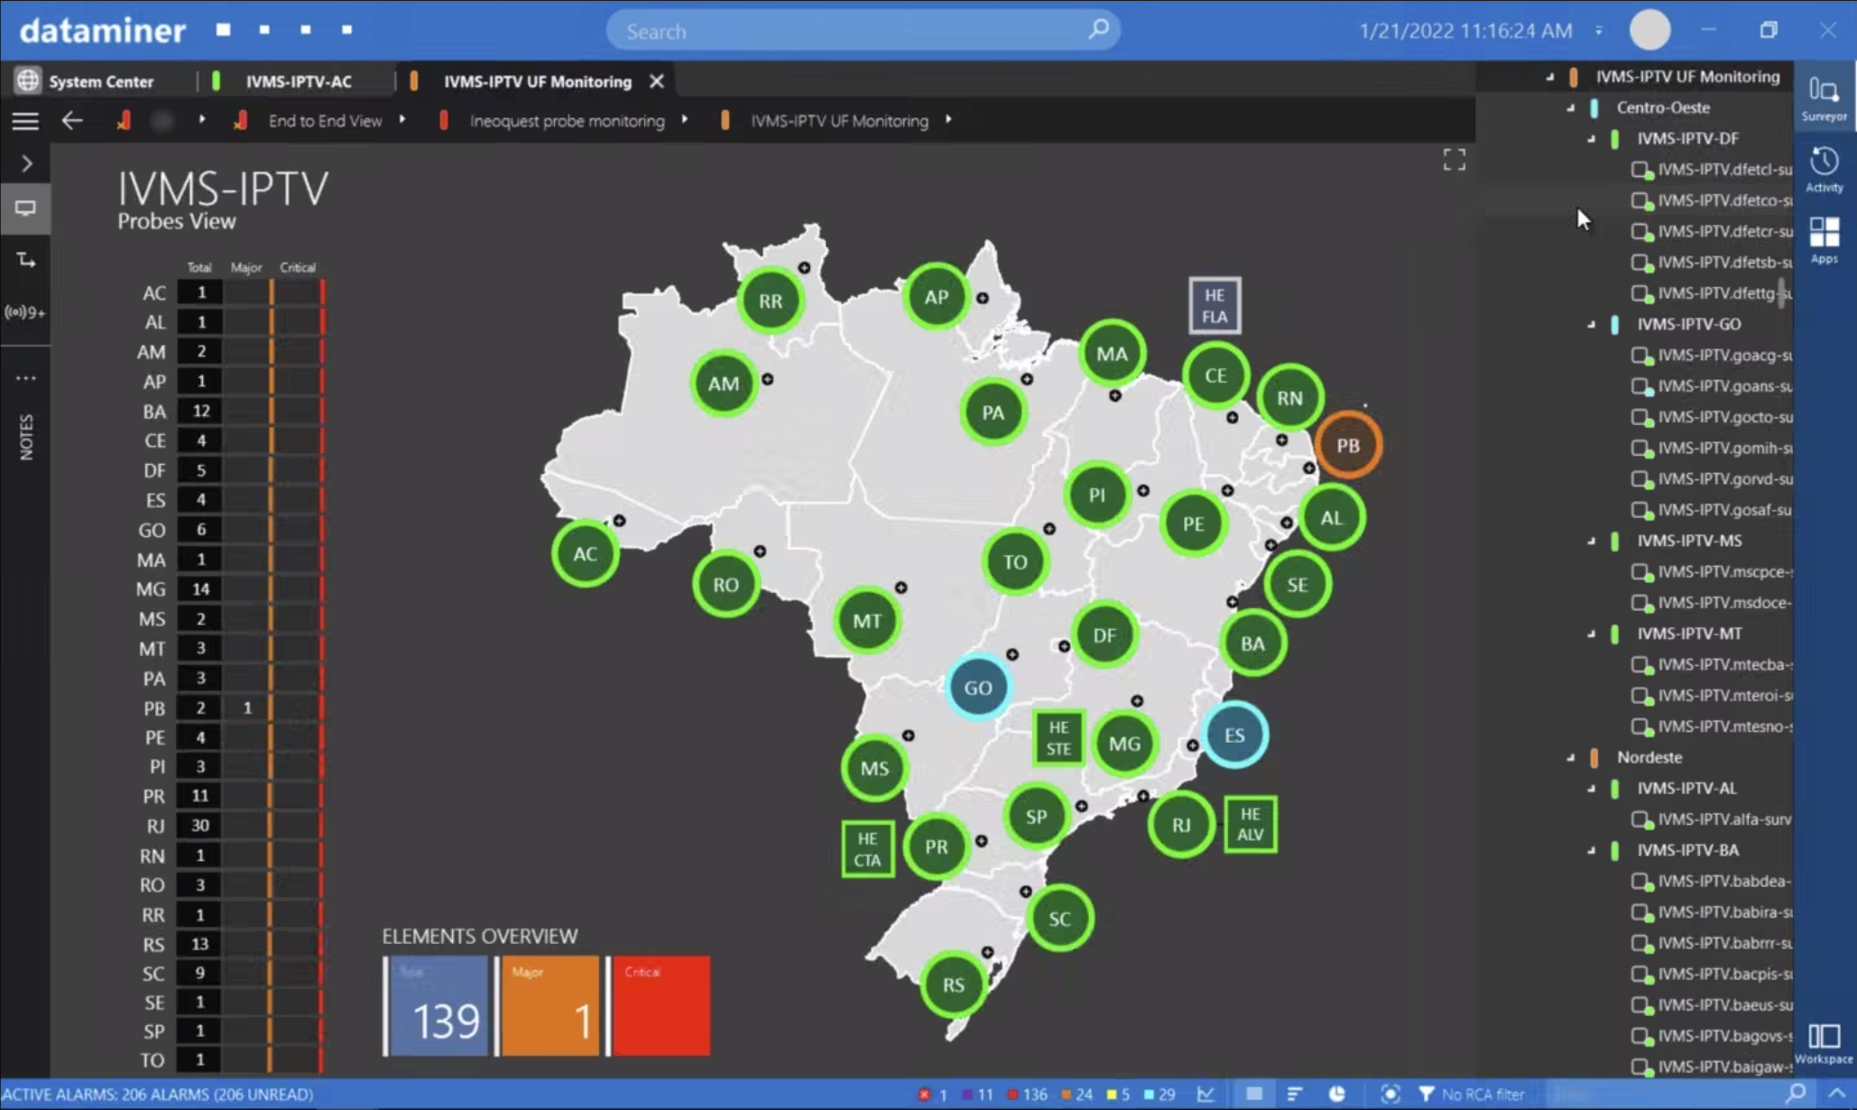This screenshot has height=1110, width=1857.
Task: Open the alarm trend graph icon
Action: (x=1206, y=1094)
